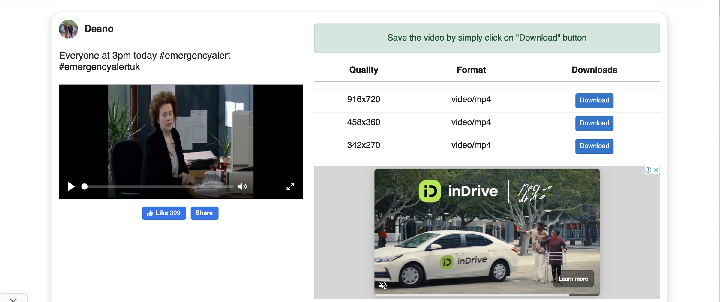Download the 342x270 mp4 video
This screenshot has height=302, width=720.
coord(594,146)
